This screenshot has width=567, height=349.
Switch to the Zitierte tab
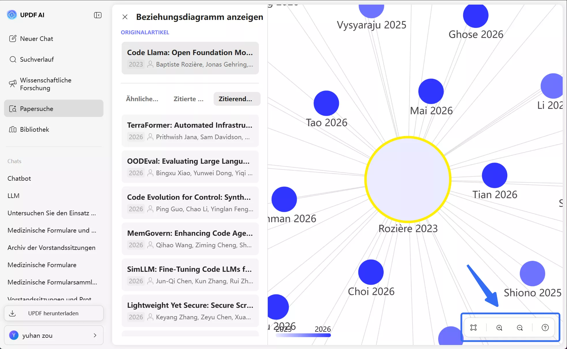(x=189, y=99)
